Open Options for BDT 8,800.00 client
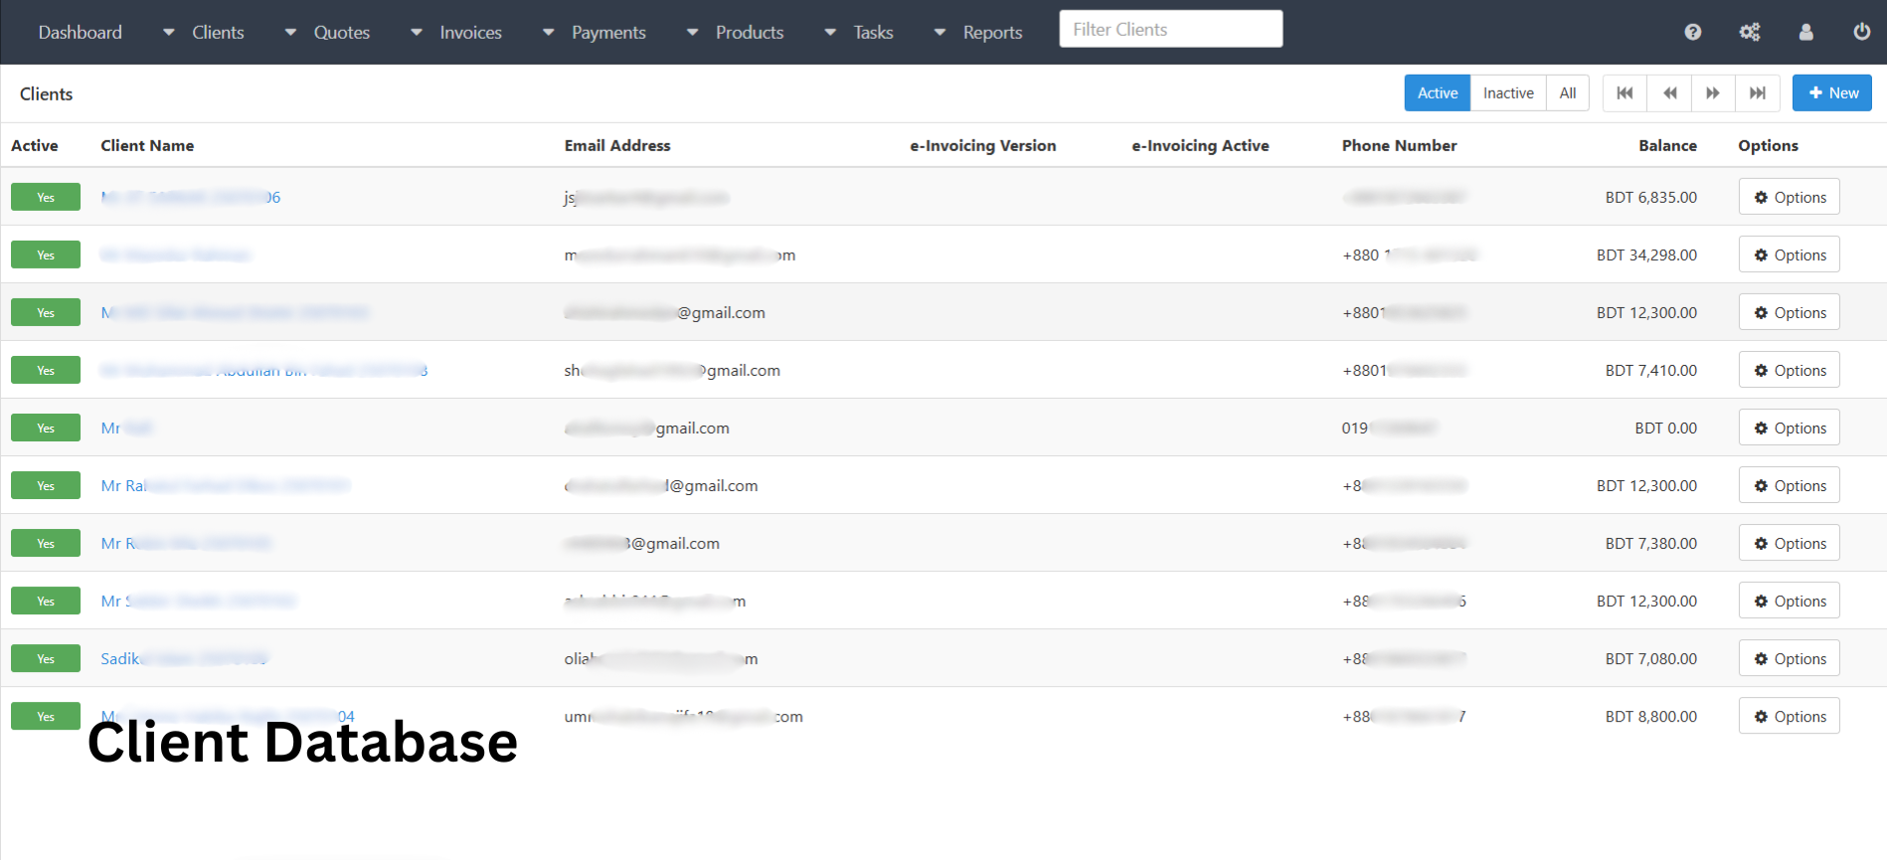 tap(1789, 717)
